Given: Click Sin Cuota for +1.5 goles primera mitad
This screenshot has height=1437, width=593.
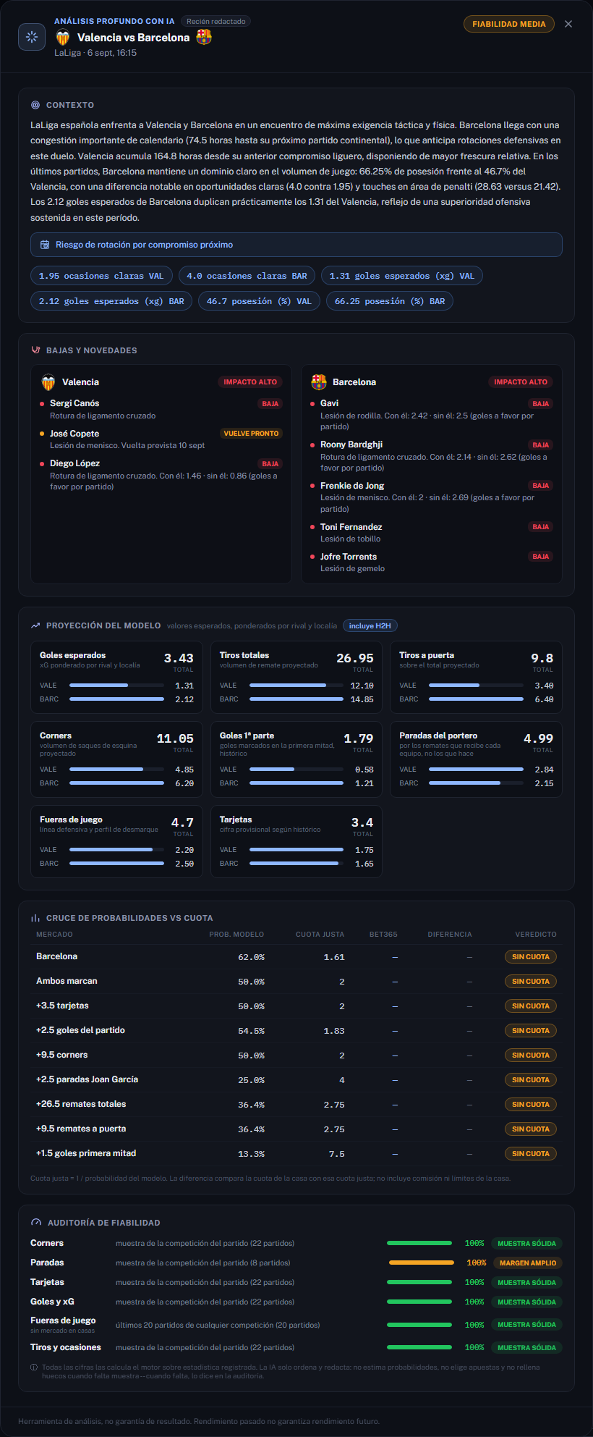Looking at the screenshot, I should [531, 1154].
